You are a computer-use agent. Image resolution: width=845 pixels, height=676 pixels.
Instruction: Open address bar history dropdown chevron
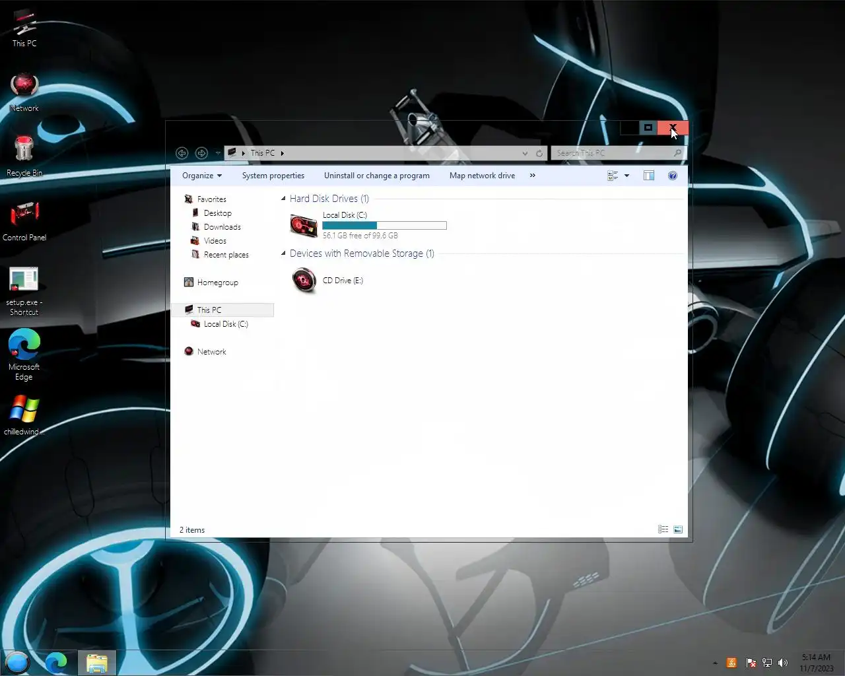tap(525, 153)
